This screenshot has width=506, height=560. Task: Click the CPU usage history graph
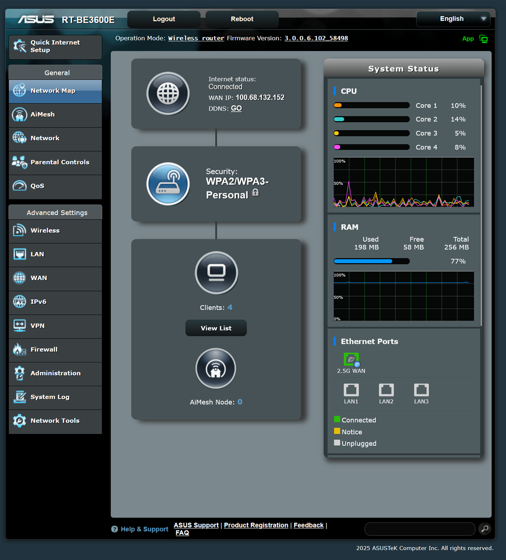(x=404, y=182)
